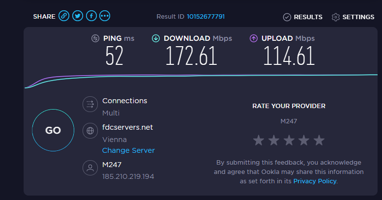The height and width of the screenshot is (200, 382).
Task: Click the Connections icon
Action: coord(90,104)
